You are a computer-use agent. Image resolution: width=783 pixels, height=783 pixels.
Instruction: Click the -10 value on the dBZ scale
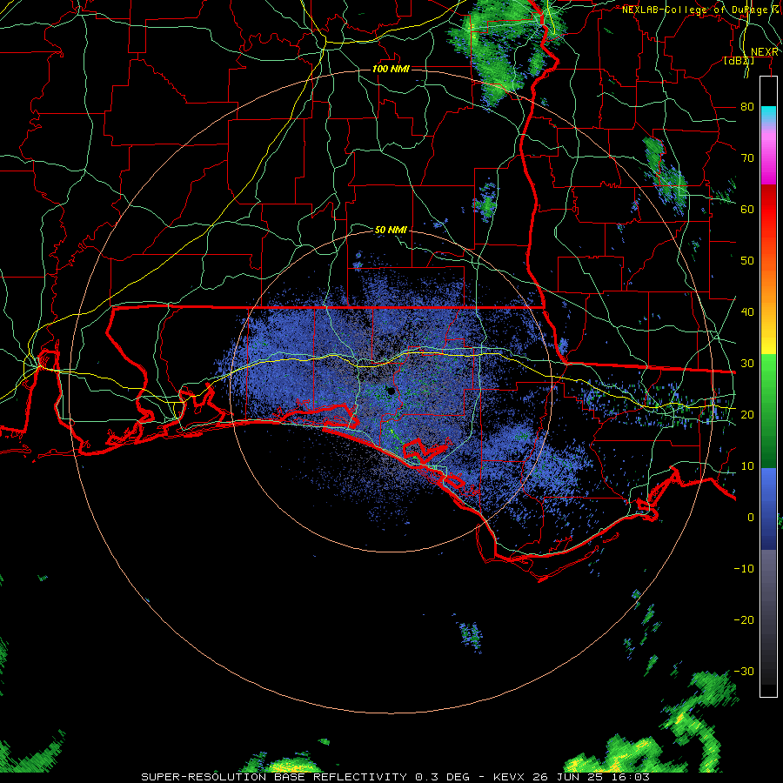[744, 569]
